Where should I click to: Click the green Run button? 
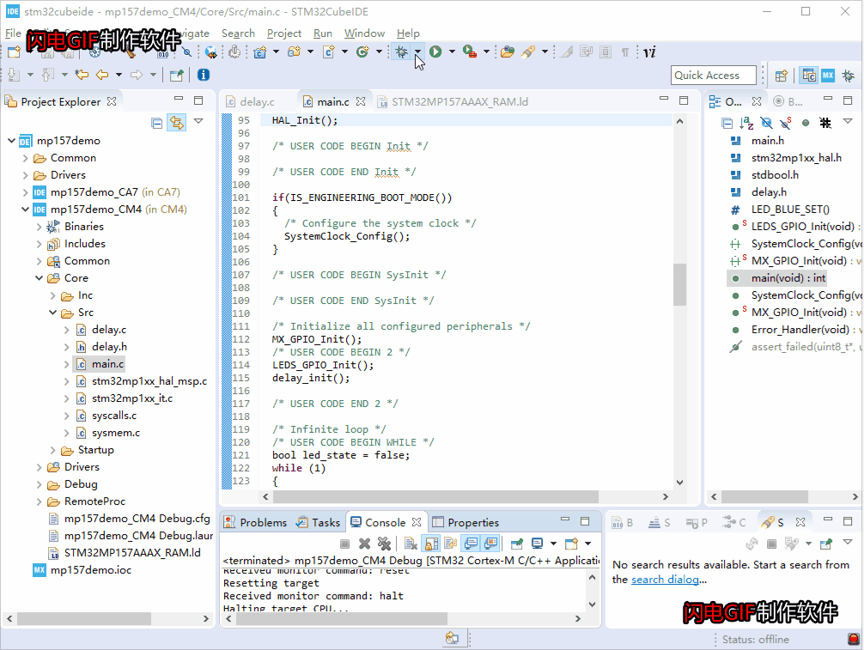[435, 52]
